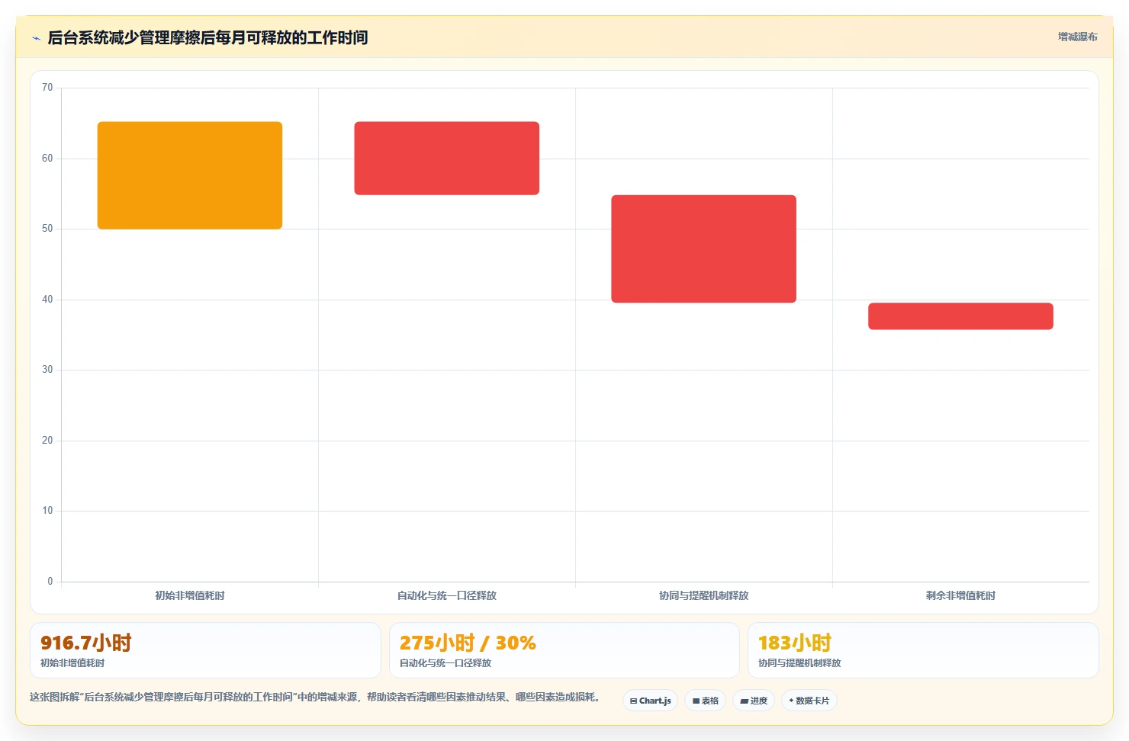Click the y-axis value 30
The width and height of the screenshot is (1129, 741).
(x=47, y=370)
